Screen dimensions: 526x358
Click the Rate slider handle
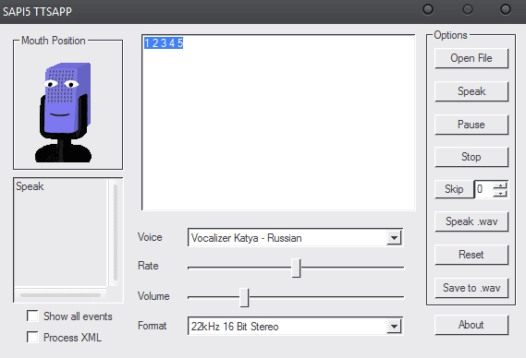(296, 268)
